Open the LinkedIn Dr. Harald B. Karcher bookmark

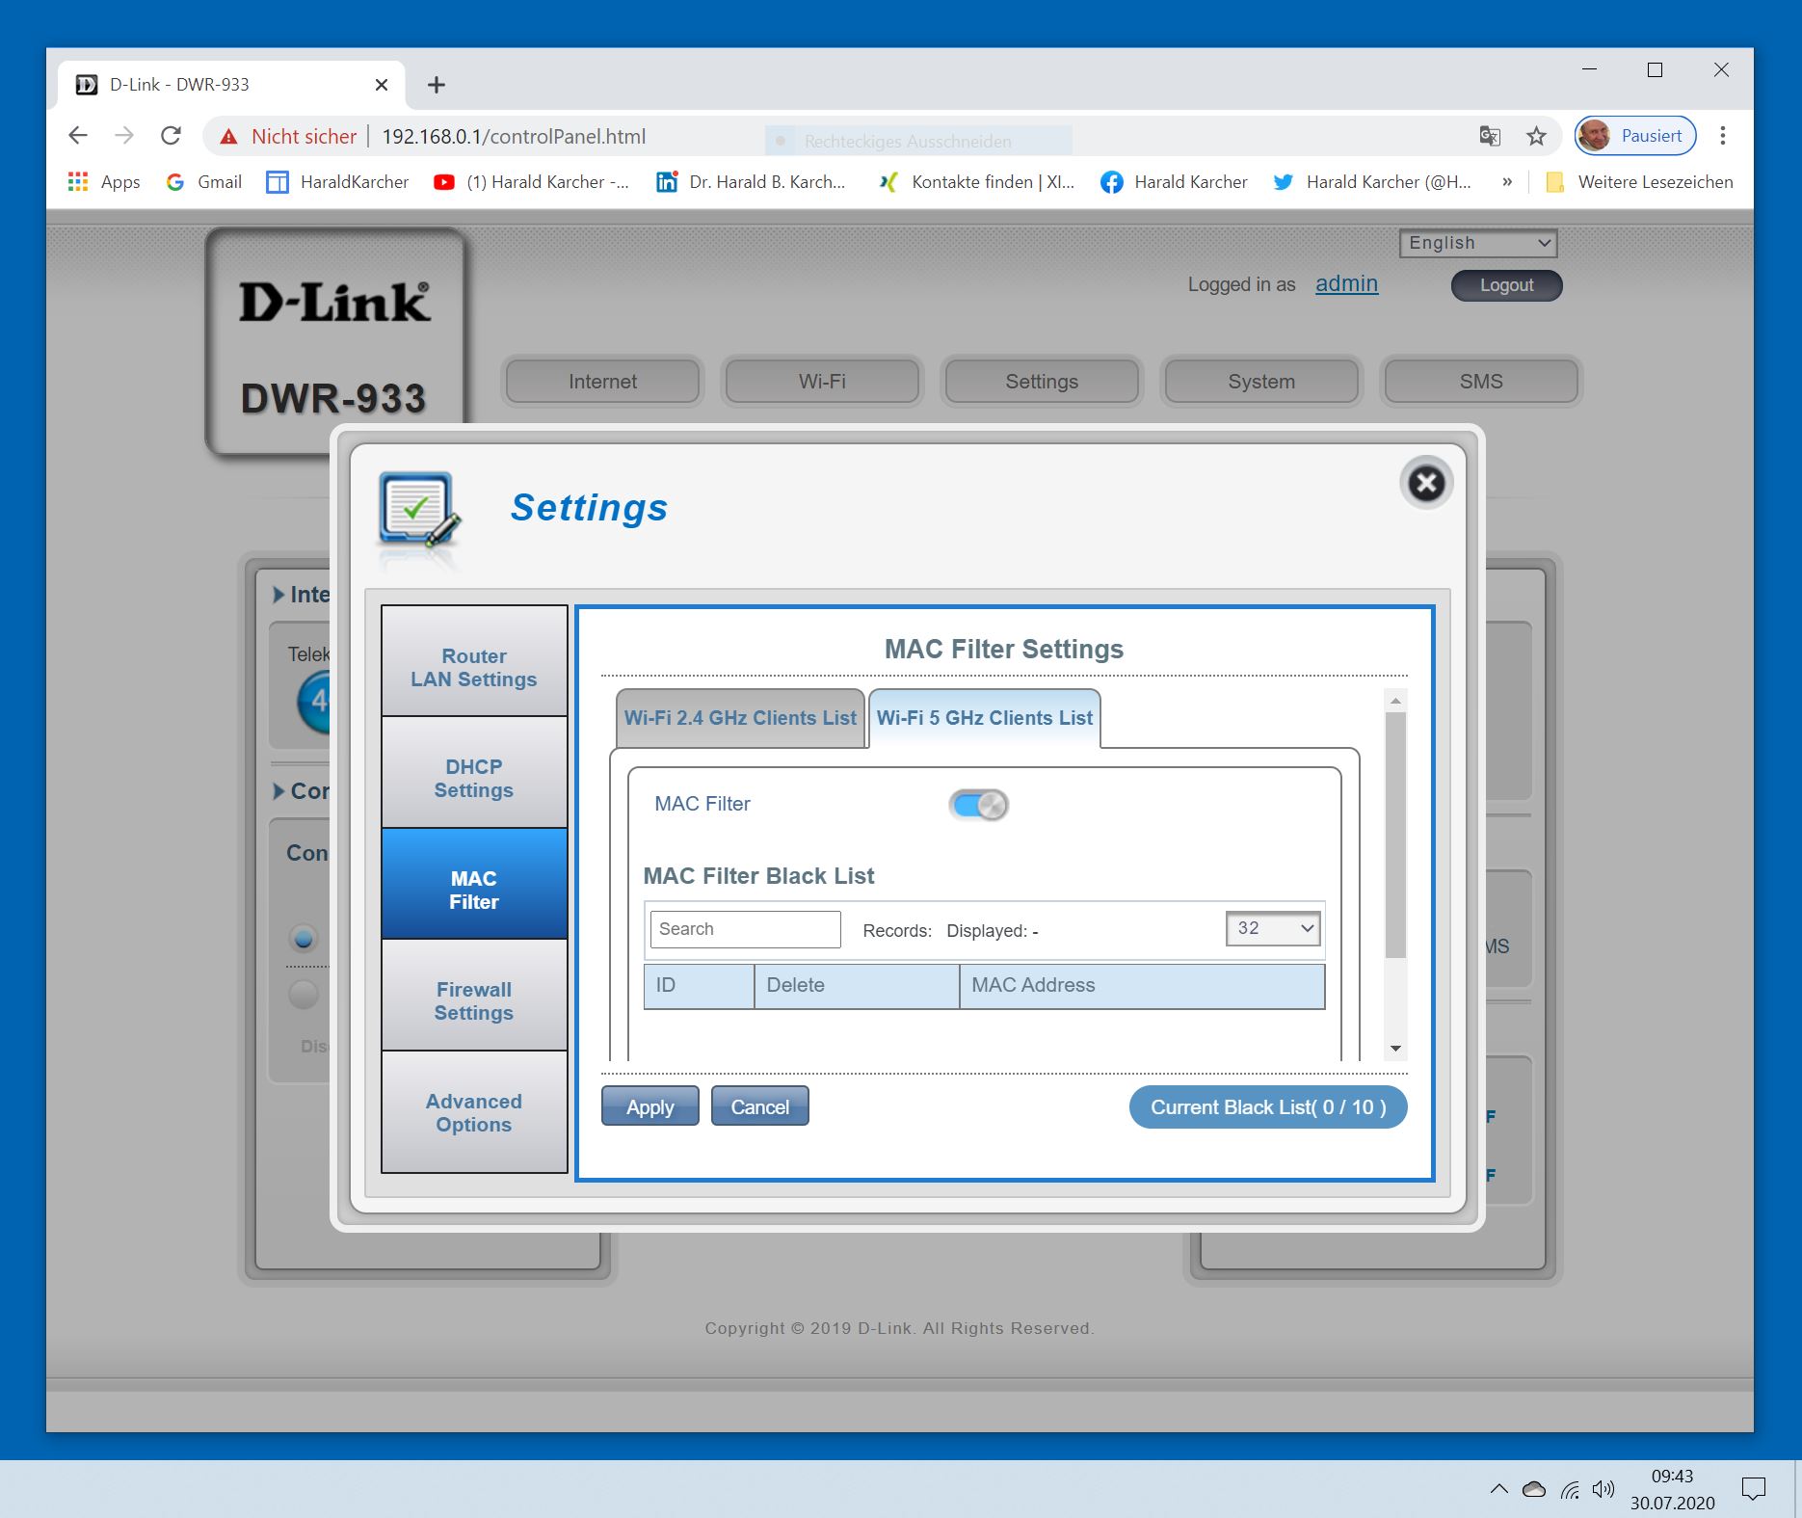click(751, 182)
